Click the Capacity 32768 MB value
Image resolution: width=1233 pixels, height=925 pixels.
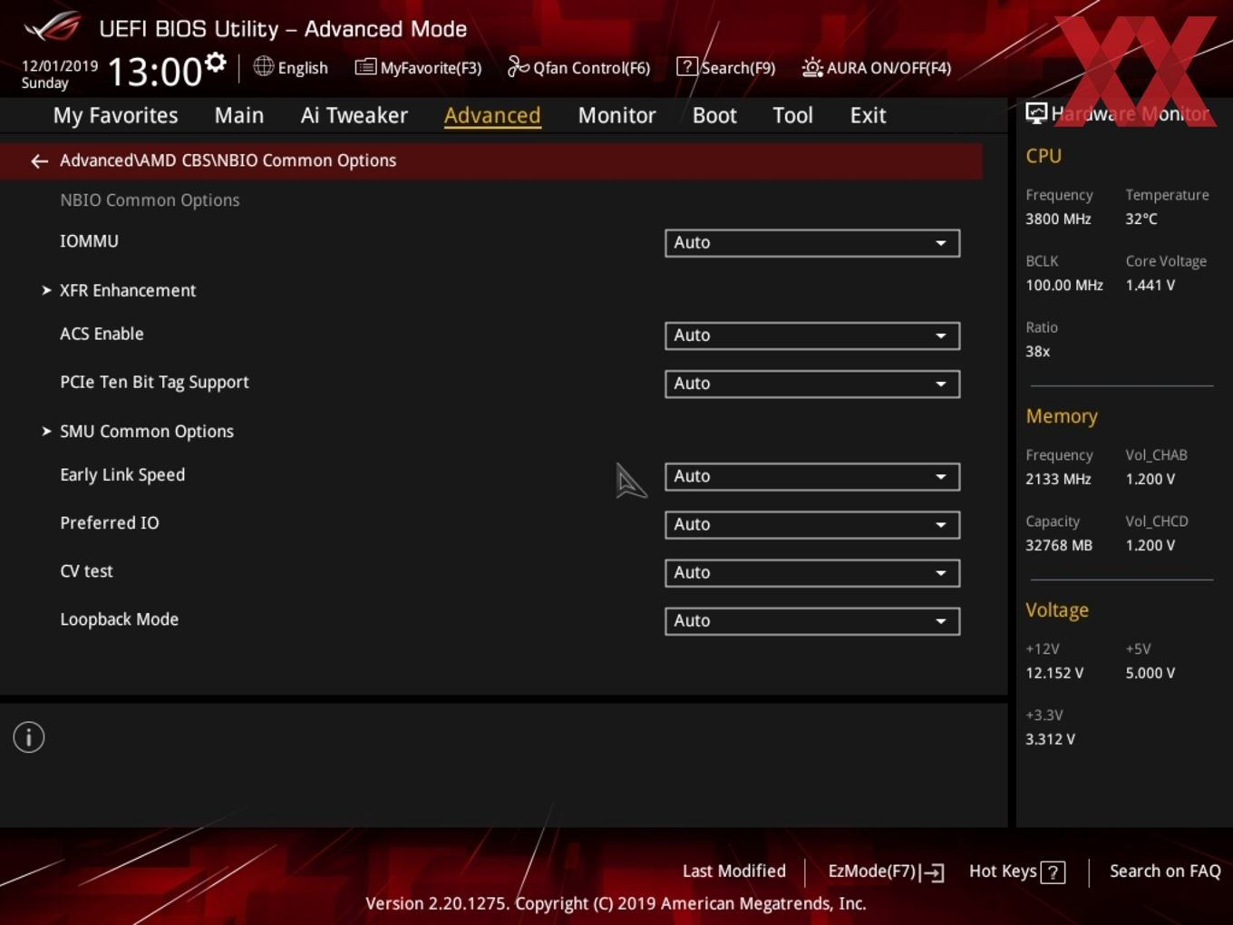tap(1059, 545)
